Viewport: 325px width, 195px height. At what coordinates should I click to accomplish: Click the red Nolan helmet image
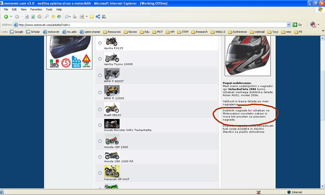tap(248, 55)
